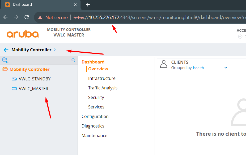Click the clients person icon
The image size is (246, 155).
click(x=164, y=64)
